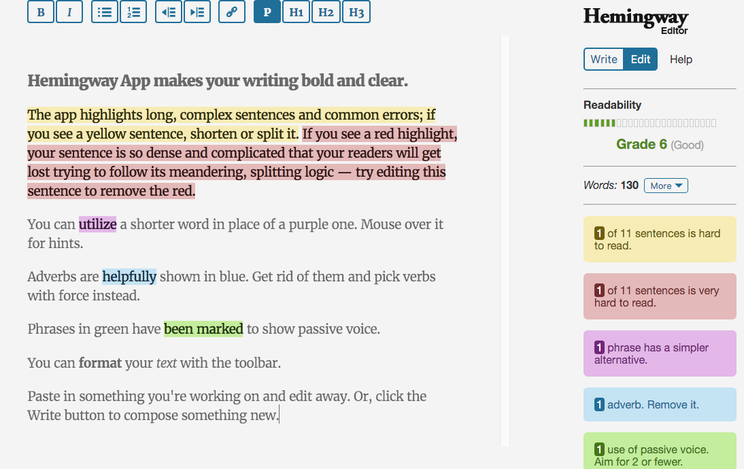Viewport: 744px width, 469px height.
Task: Insert a numbered list
Action: click(133, 12)
